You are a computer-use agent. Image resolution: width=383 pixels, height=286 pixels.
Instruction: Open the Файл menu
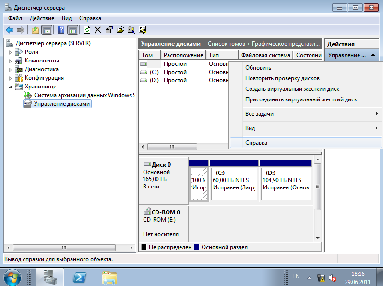15,18
